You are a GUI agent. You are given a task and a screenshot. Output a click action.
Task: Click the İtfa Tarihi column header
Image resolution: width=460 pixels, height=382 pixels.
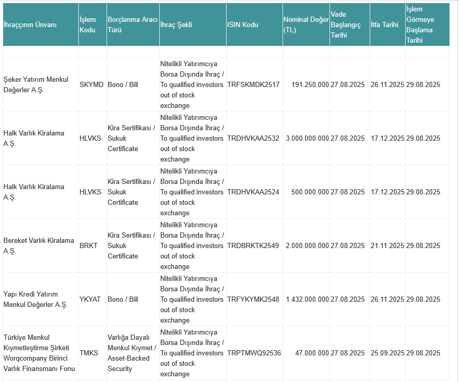[x=384, y=24]
